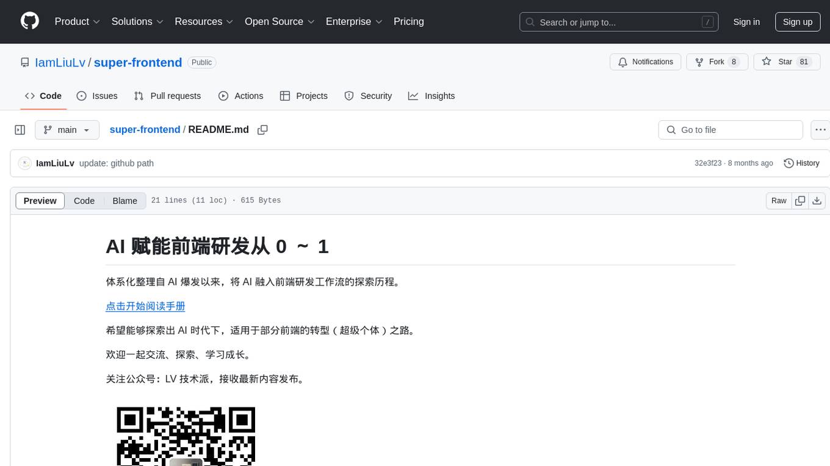830x466 pixels.
Task: Open commit message update: github path
Action: click(117, 163)
